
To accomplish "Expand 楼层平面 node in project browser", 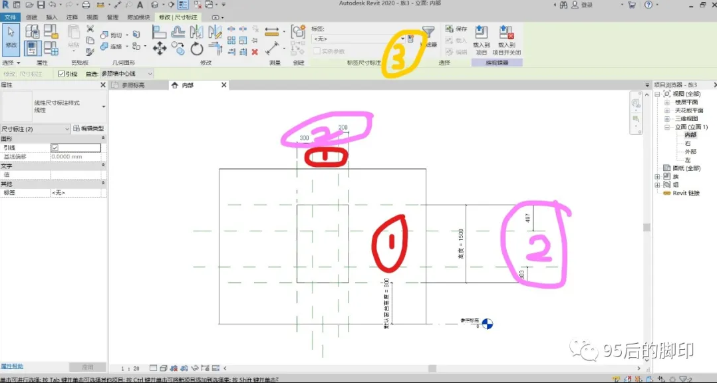I will tap(667, 102).
